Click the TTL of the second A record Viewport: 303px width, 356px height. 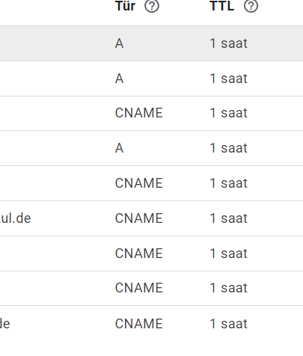click(x=228, y=79)
